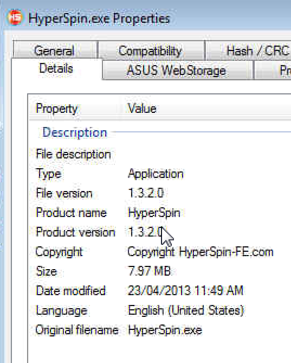This screenshot has height=363, width=291.
Task: Click the HyperSpin.exe original filename value
Action: [x=165, y=330]
